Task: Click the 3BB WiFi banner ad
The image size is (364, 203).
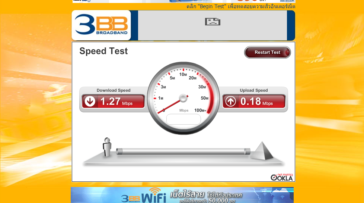Action: click(x=182, y=195)
